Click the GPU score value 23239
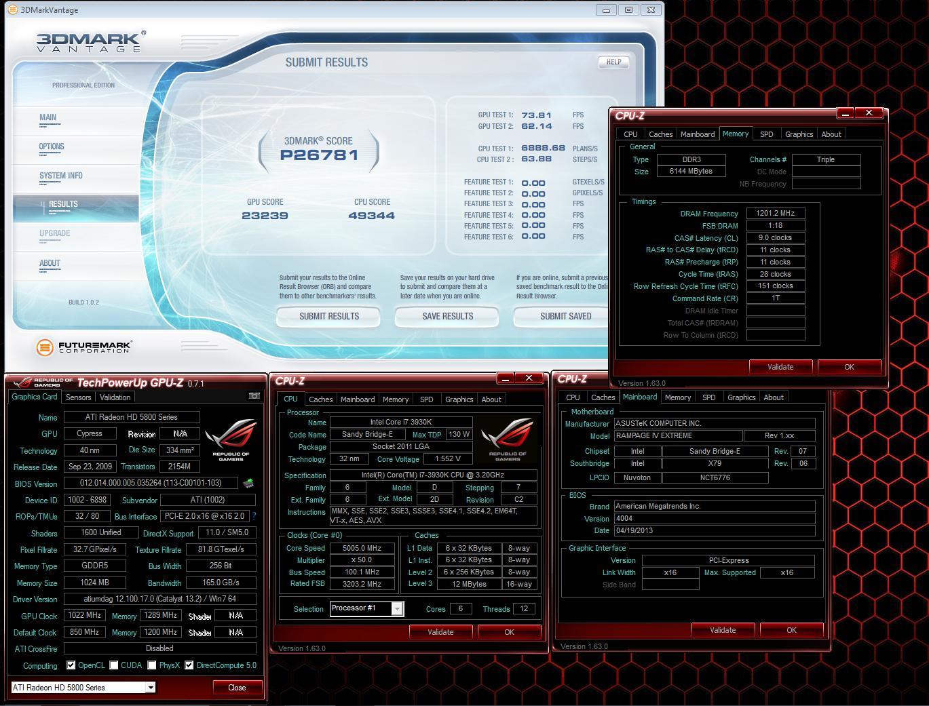This screenshot has width=929, height=706. point(265,216)
